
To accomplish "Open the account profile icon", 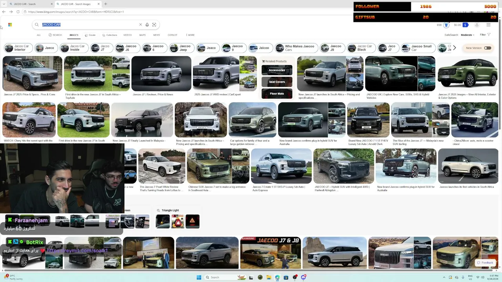I will coord(477,25).
